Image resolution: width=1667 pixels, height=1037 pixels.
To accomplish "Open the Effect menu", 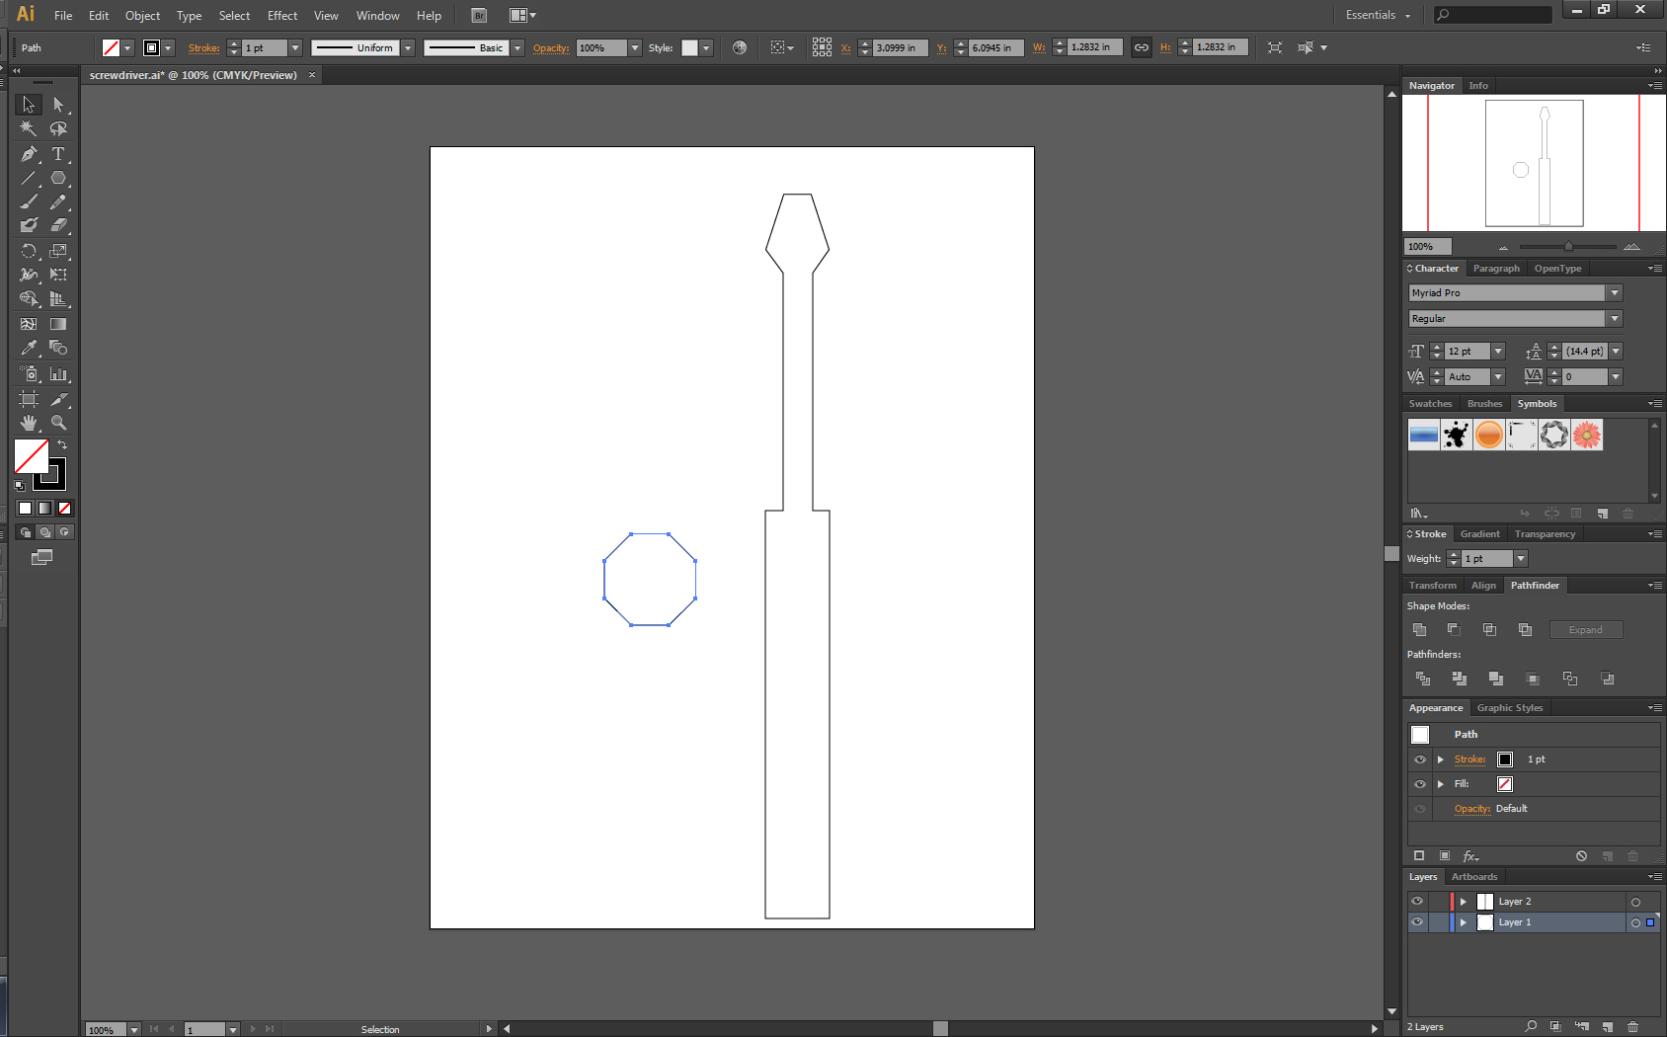I will point(282,16).
